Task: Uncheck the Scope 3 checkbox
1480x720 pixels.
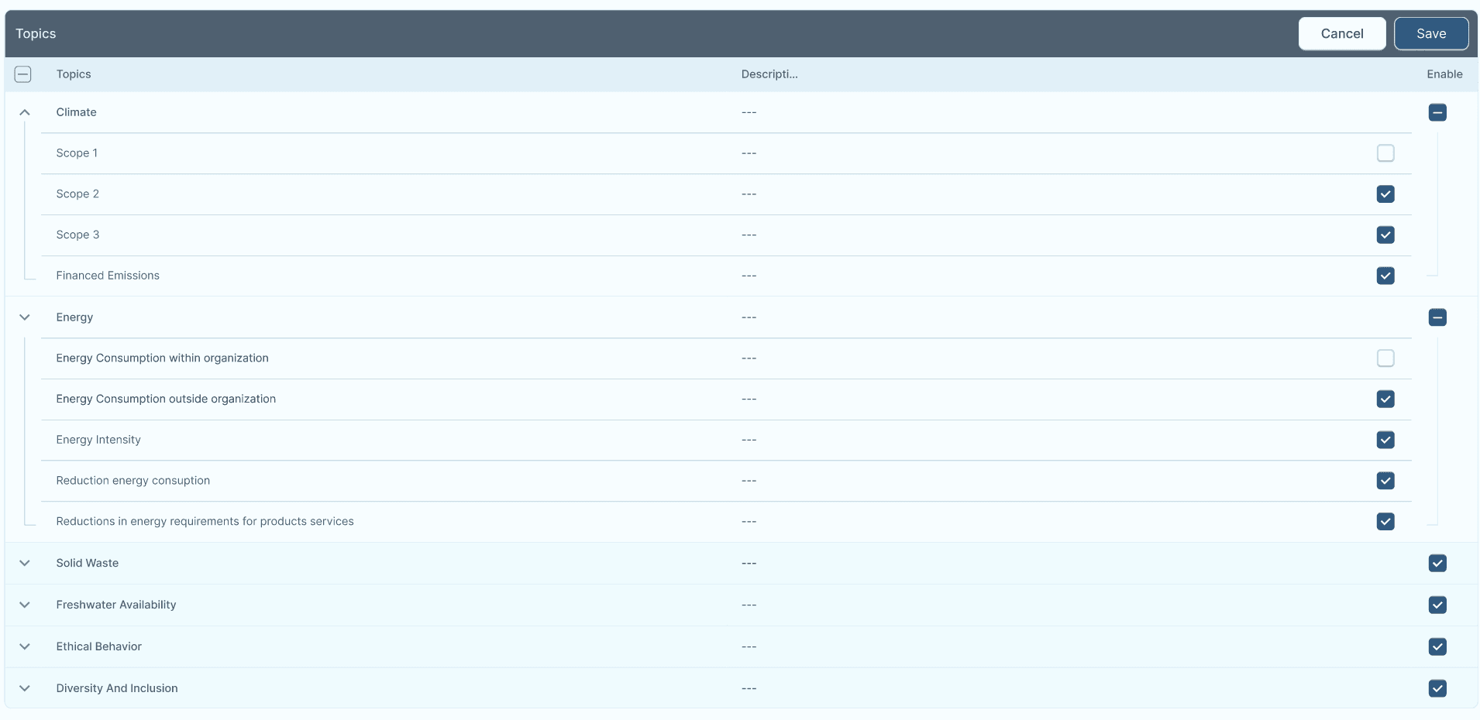Action: (x=1385, y=235)
